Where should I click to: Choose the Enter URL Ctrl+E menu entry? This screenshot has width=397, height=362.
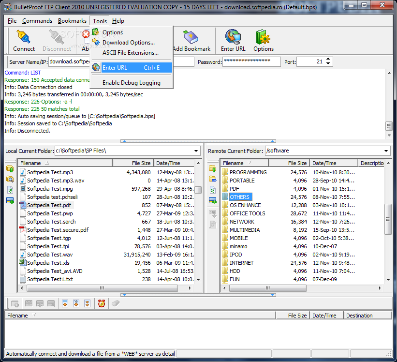point(132,68)
